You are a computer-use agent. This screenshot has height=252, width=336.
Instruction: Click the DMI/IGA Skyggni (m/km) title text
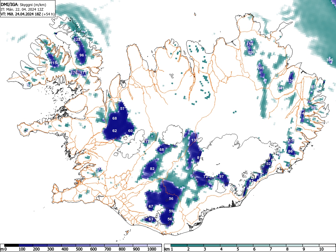point(23,4)
